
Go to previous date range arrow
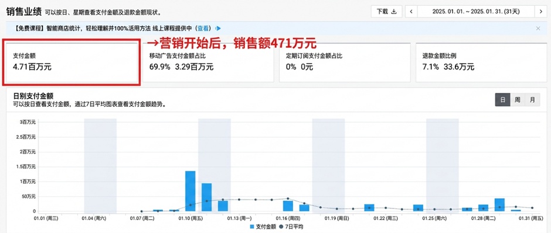411,11
